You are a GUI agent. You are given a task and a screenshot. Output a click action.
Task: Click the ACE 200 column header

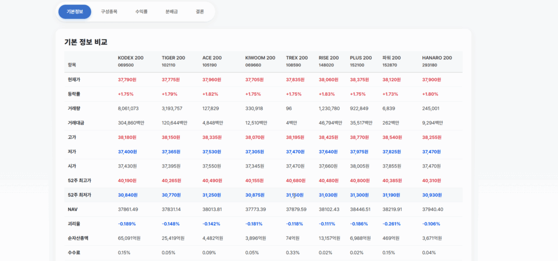point(212,61)
